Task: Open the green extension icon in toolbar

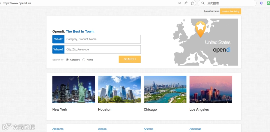Action: (x=268, y=3)
